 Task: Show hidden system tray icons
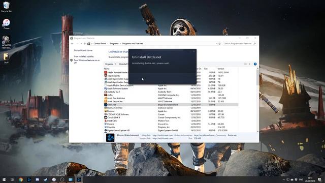[x=284, y=179]
